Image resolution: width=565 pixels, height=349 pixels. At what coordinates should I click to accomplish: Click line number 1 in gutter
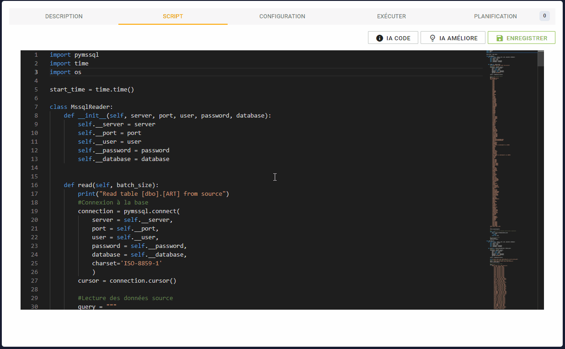coord(36,54)
